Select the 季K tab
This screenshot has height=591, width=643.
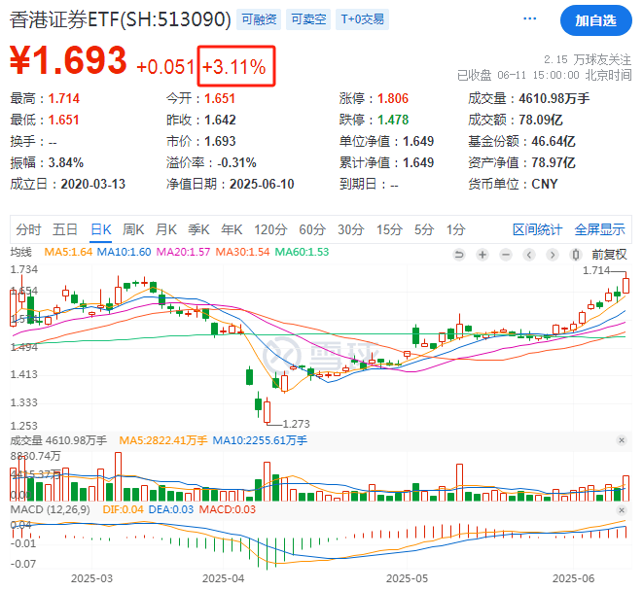pos(198,229)
